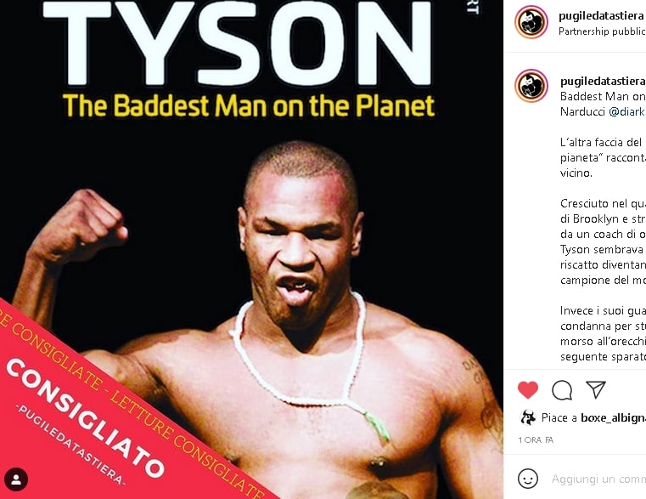Open boxe_albign liker profile link
Viewport: 646px width, 499px height.
613,417
